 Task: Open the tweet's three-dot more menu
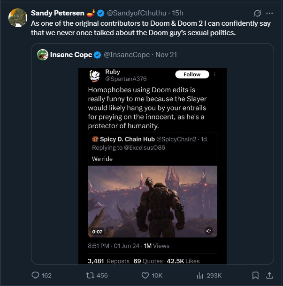[x=270, y=13]
